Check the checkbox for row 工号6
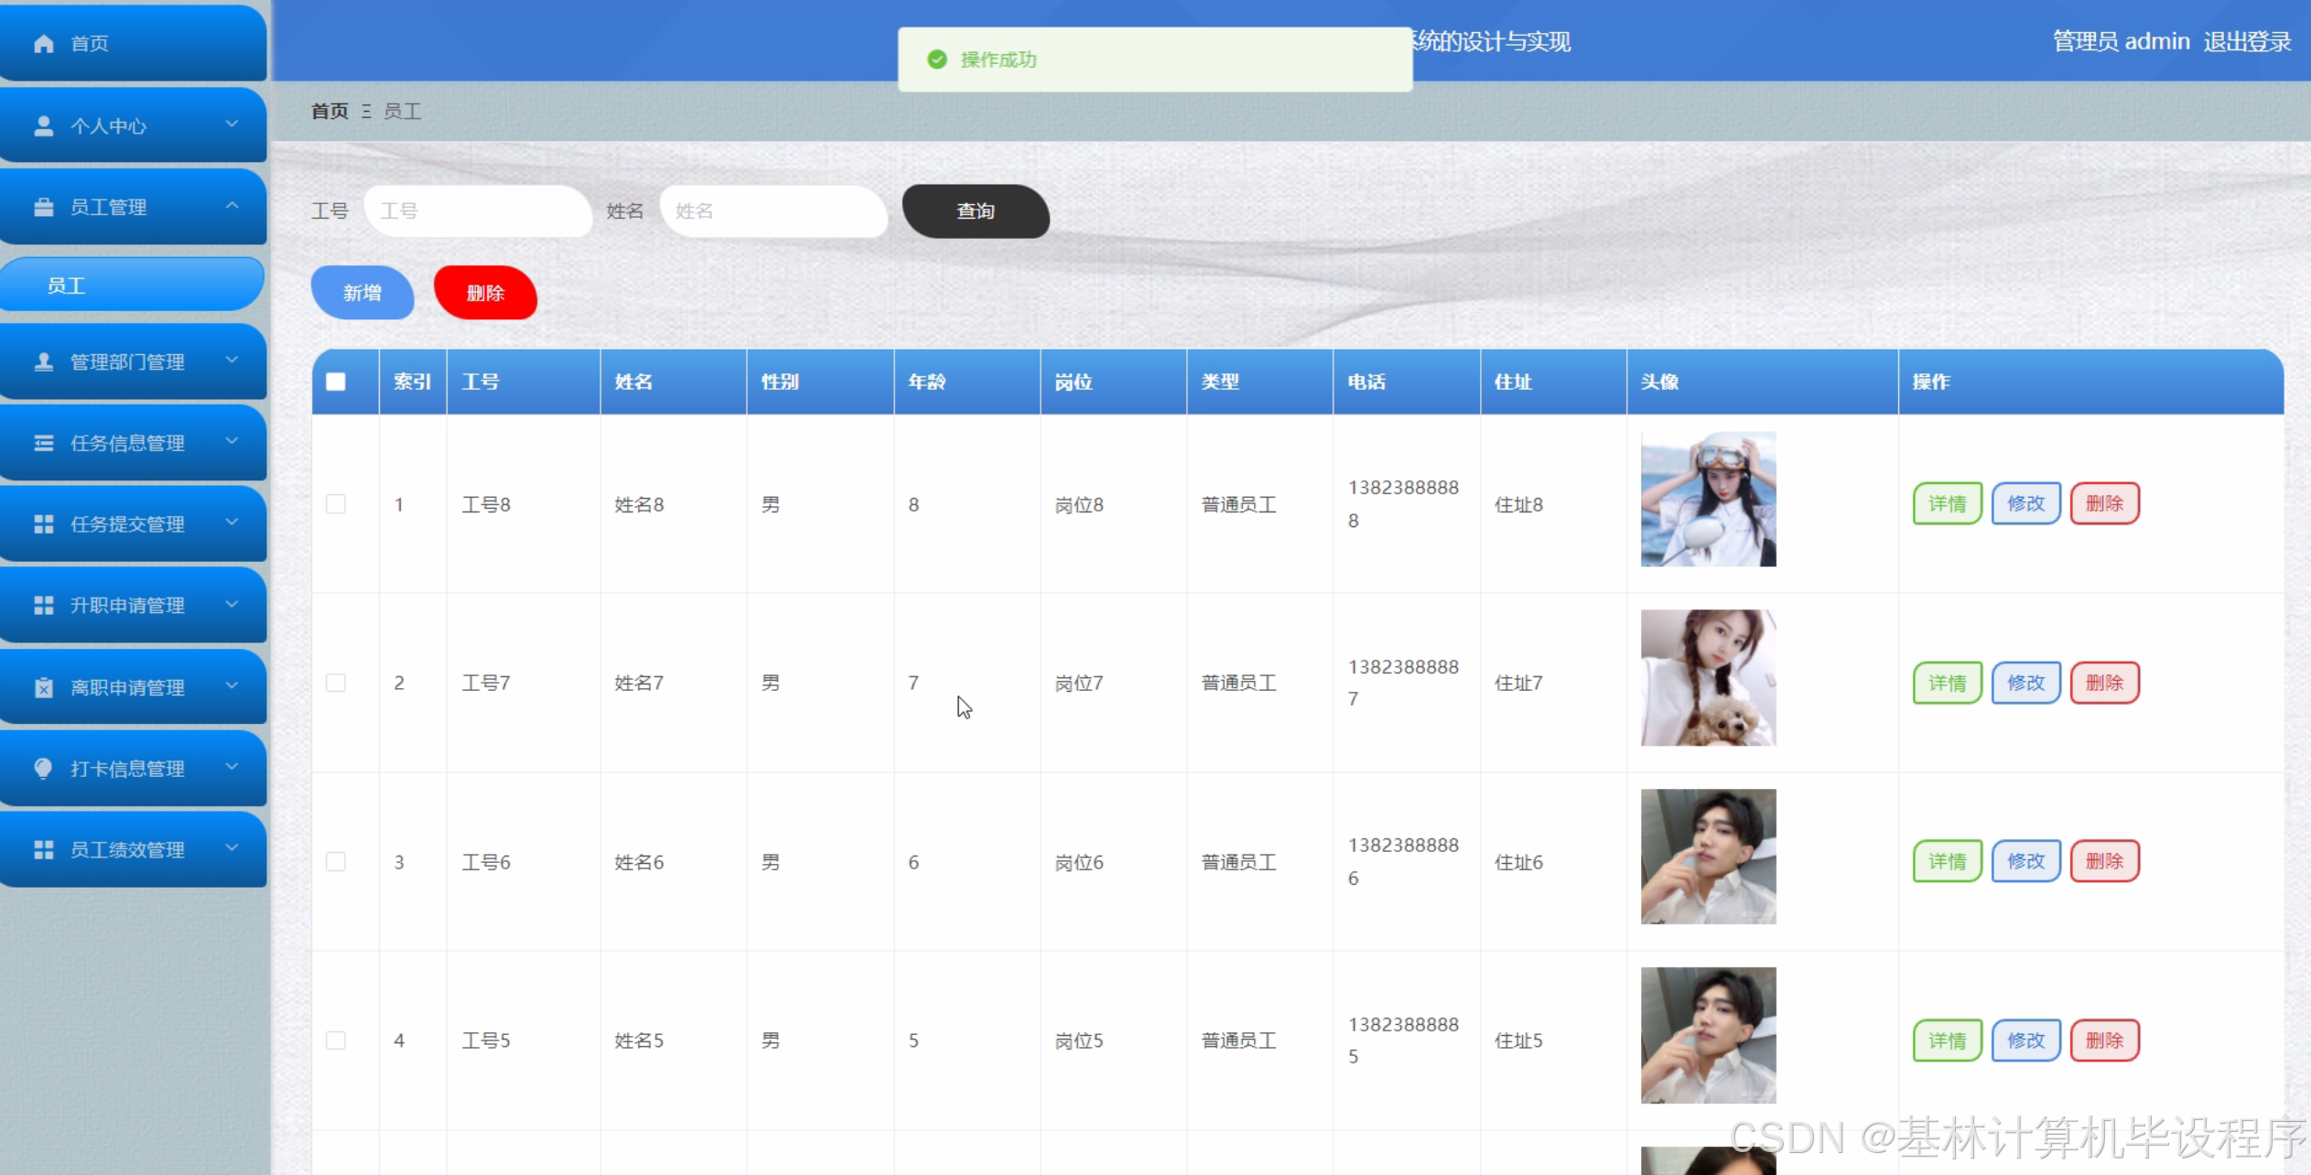 tap(336, 862)
